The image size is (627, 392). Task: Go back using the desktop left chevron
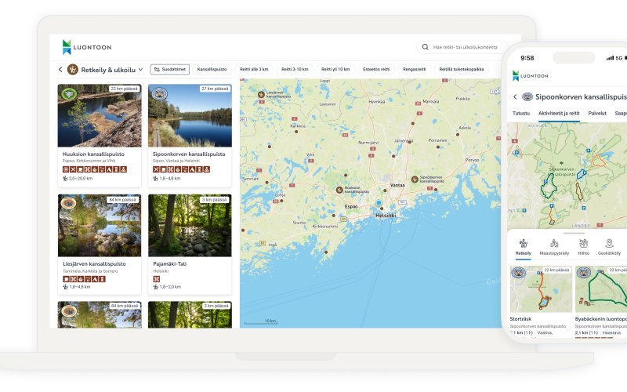click(60, 70)
